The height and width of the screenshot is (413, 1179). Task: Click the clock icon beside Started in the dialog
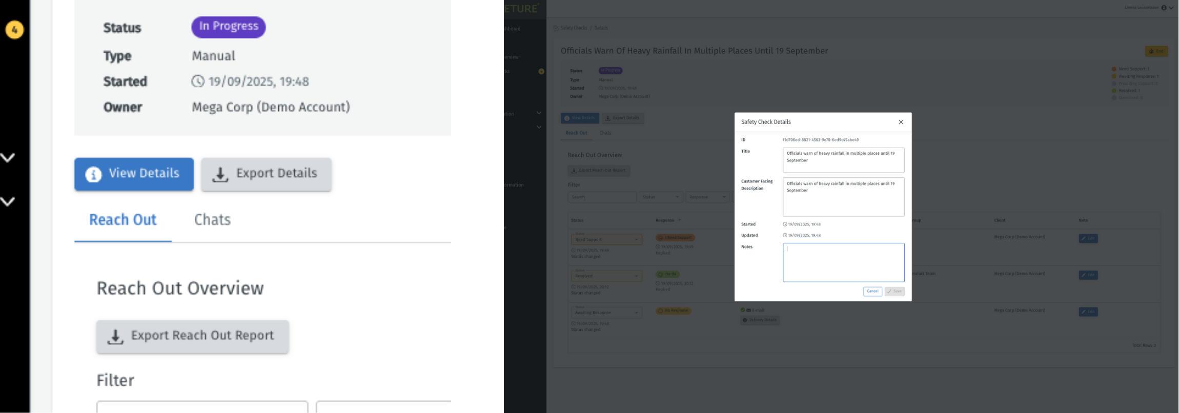[x=785, y=224]
